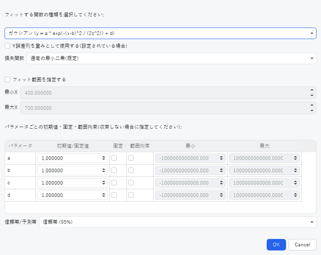Click the 最大 field for parameter a
The image size is (321, 255).
pyautogui.click(x=264, y=158)
